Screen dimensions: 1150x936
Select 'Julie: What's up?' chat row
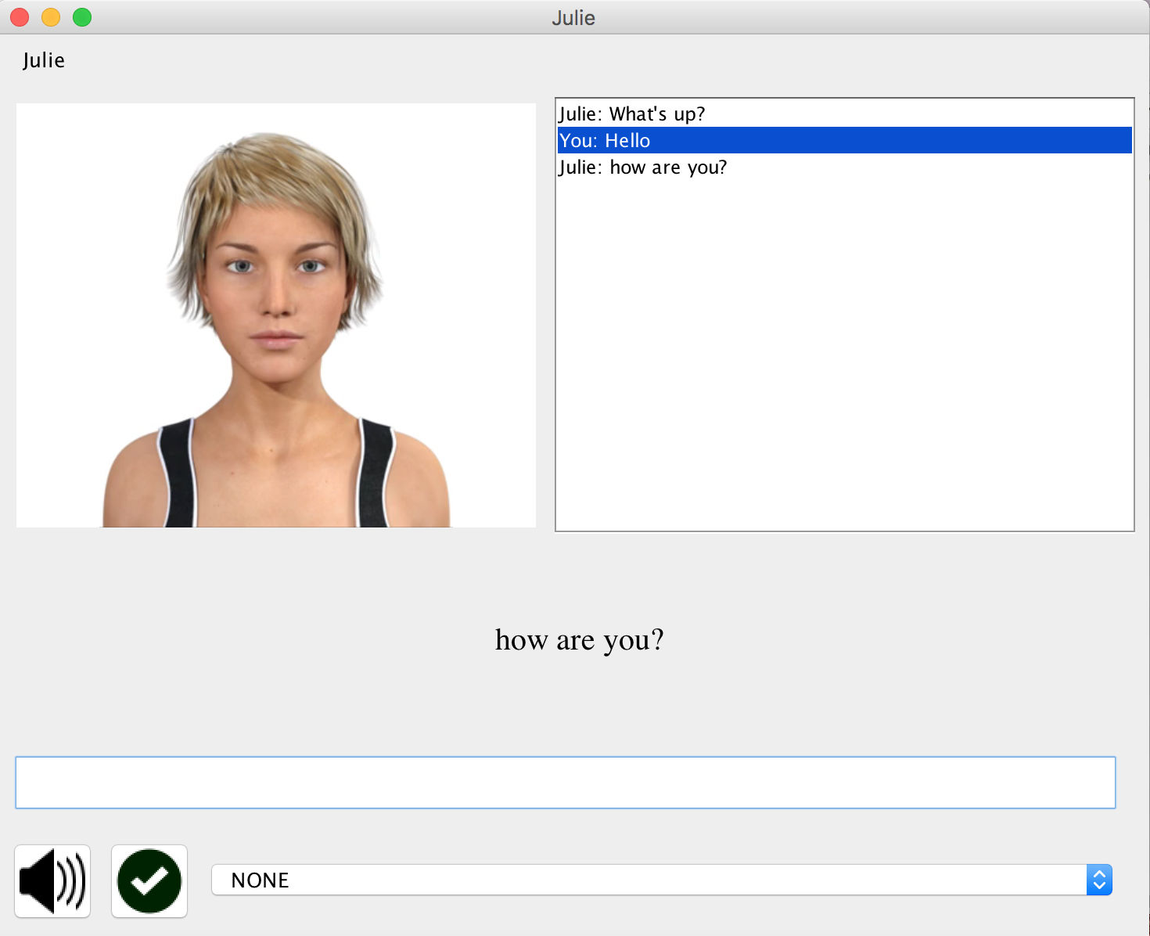(844, 114)
